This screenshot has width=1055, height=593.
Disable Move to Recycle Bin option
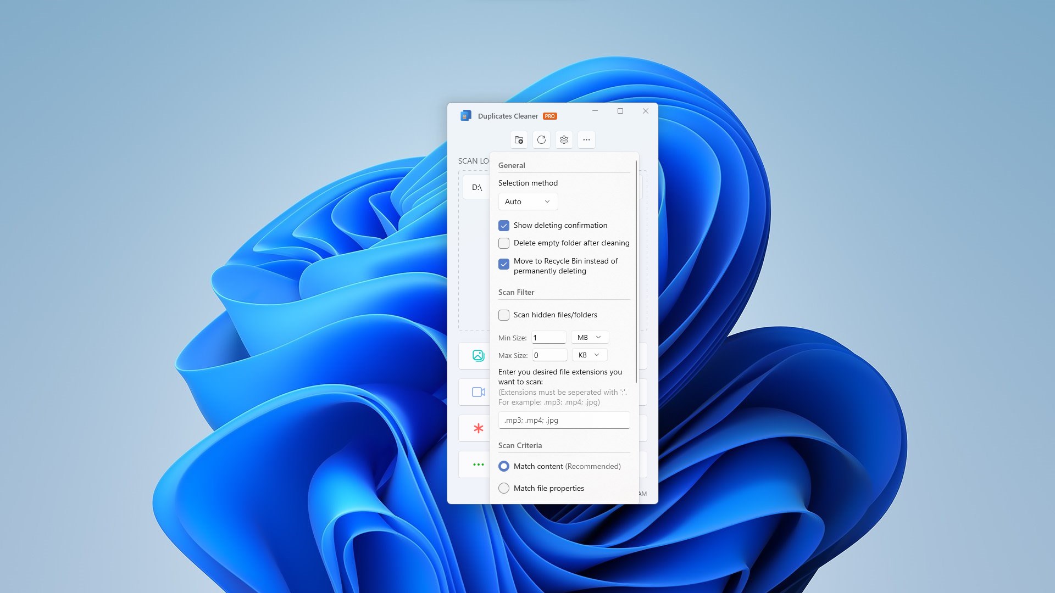click(504, 264)
